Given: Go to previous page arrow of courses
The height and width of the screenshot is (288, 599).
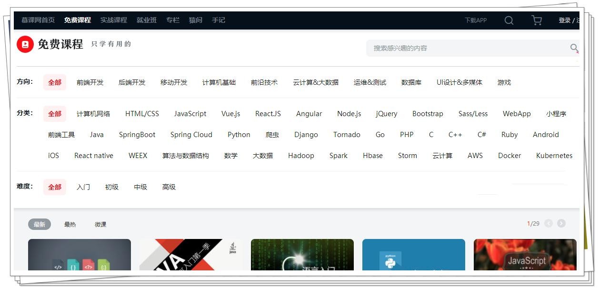Looking at the screenshot, I should 549,223.
